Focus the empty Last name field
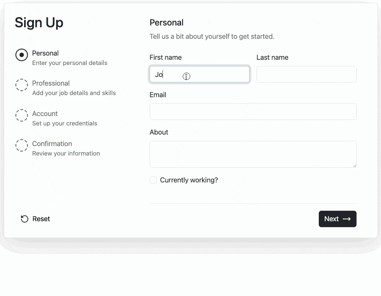Viewport: 381px width, 296px height. pyautogui.click(x=306, y=74)
